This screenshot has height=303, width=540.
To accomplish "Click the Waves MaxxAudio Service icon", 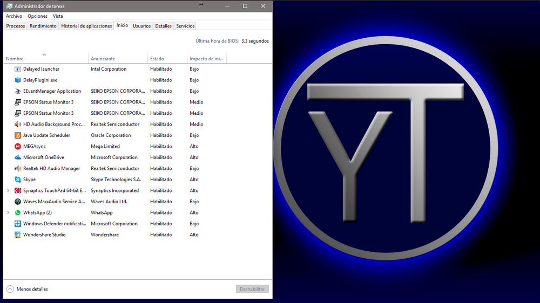I will pyautogui.click(x=18, y=201).
